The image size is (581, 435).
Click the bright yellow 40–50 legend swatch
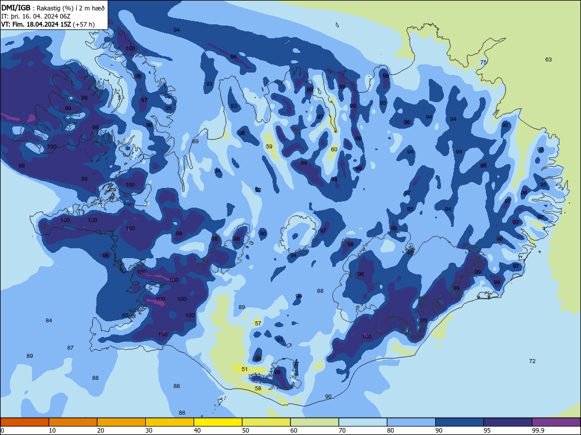(x=218, y=422)
